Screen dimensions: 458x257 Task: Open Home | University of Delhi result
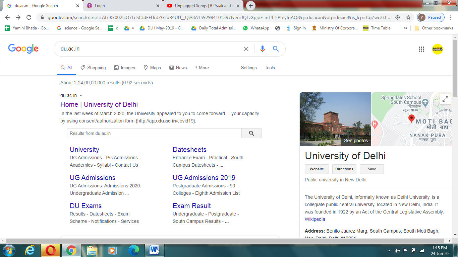(99, 104)
